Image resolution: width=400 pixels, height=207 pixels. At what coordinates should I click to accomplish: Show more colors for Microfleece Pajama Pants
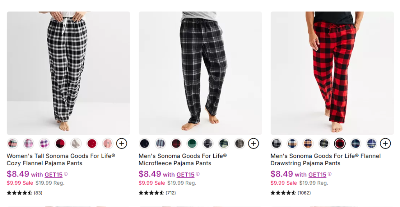pyautogui.click(x=254, y=143)
